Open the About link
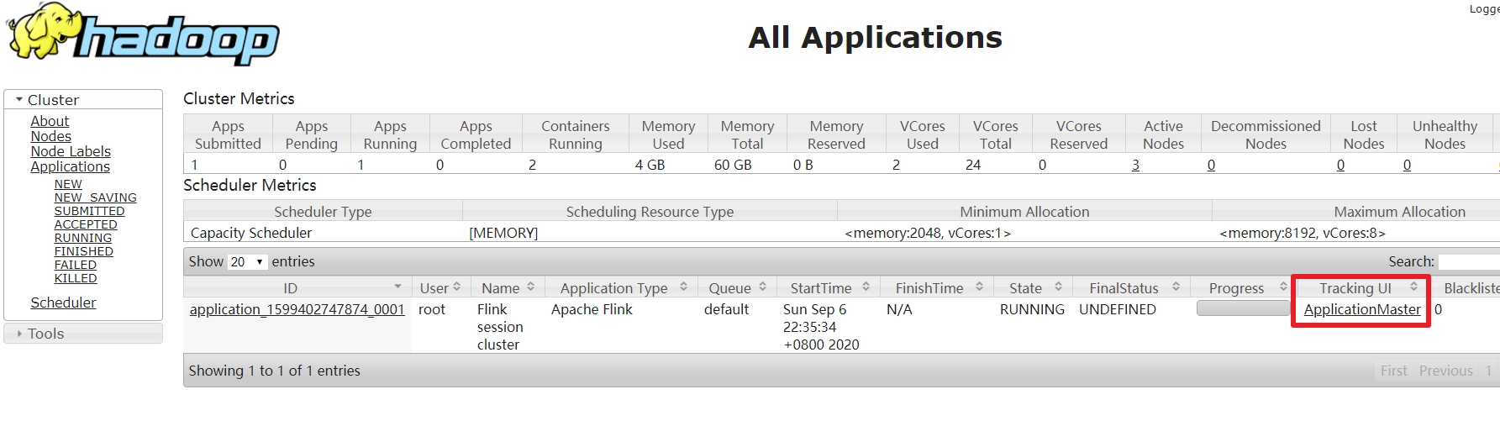This screenshot has height=421, width=1500. [x=50, y=121]
